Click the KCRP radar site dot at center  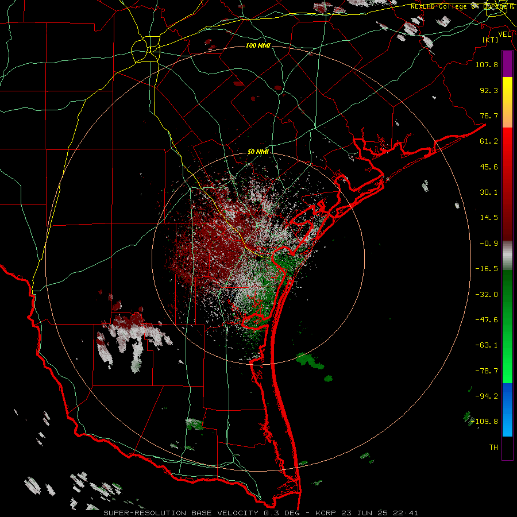point(257,259)
